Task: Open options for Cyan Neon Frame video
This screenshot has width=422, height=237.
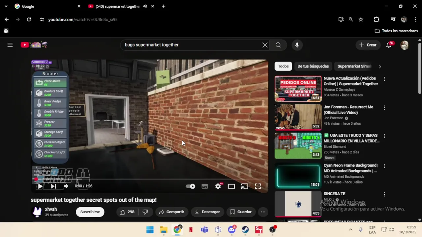Action: [x=384, y=166]
